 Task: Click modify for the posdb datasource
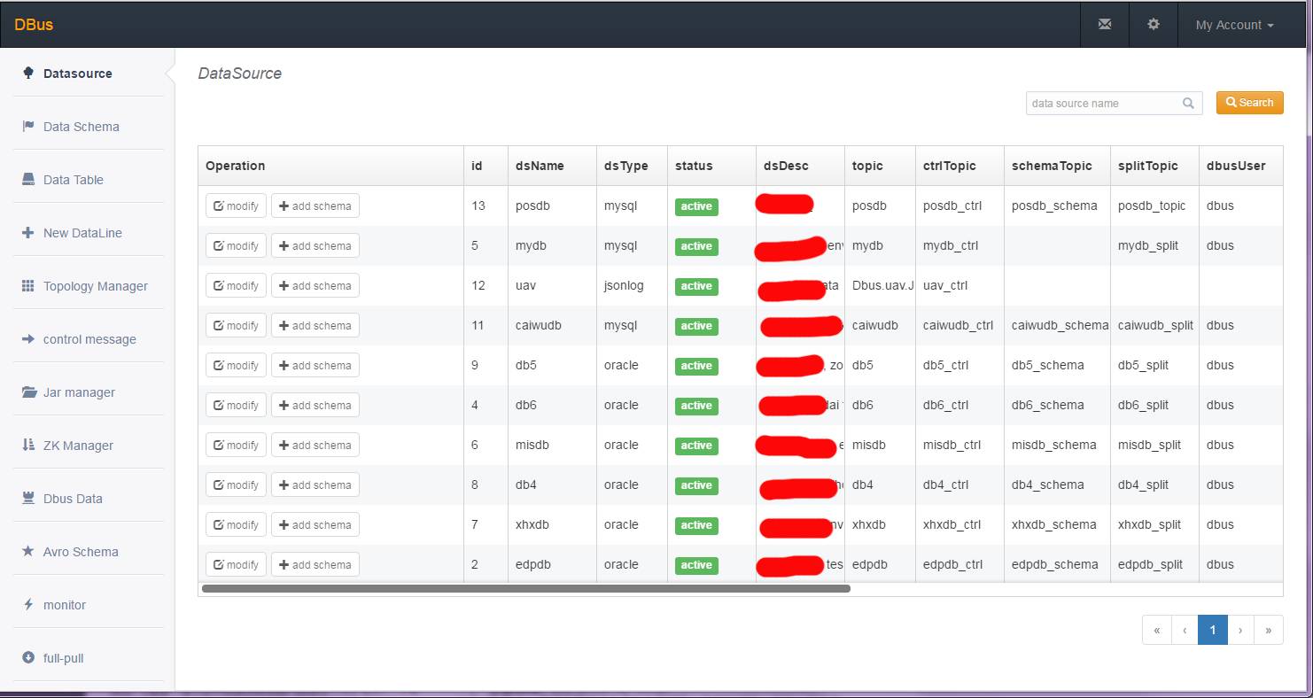point(236,206)
